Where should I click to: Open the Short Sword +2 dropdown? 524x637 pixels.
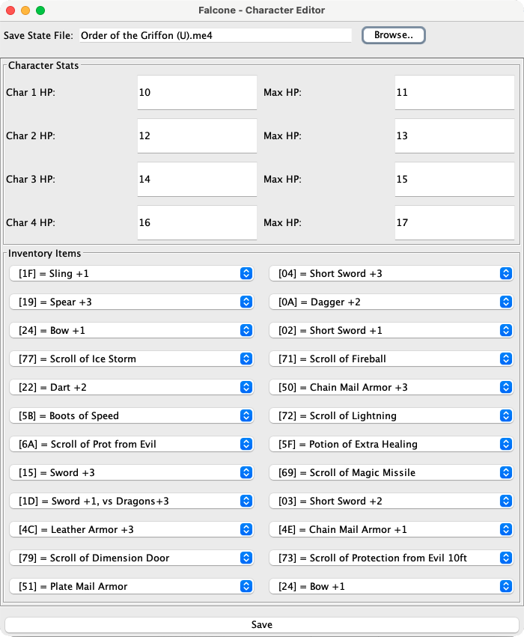392,501
